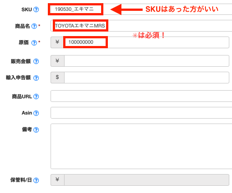
Task: Open the 商品URL help icon
Action: pyautogui.click(x=36, y=96)
